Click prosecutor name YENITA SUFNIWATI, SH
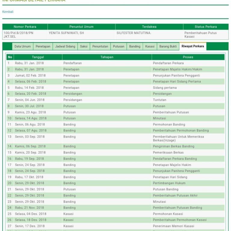Image resolution: width=231 pixels, height=231 pixels. click(x=66, y=33)
